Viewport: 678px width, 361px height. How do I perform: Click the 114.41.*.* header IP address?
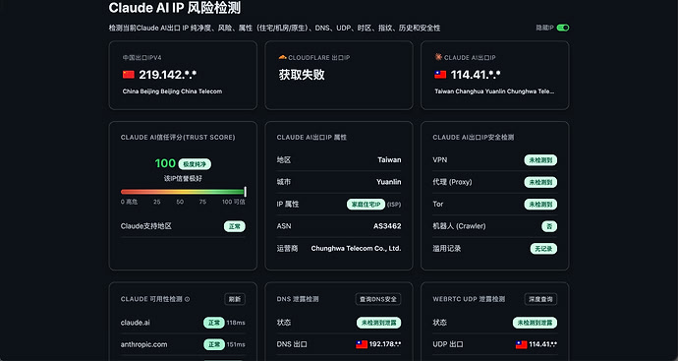tap(476, 75)
